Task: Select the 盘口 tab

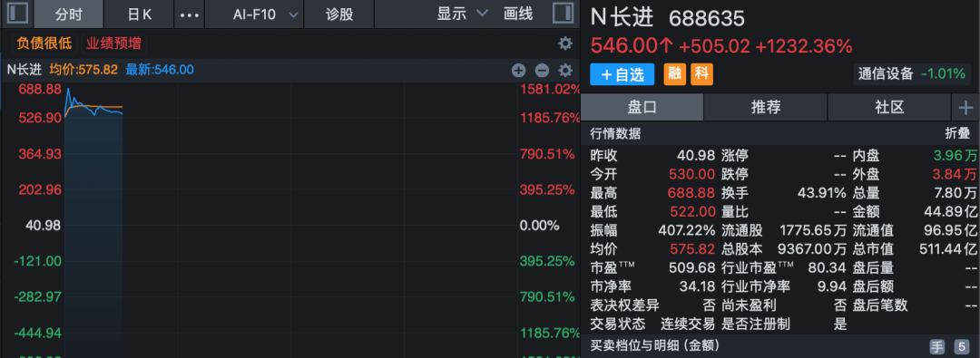Action: tap(642, 108)
